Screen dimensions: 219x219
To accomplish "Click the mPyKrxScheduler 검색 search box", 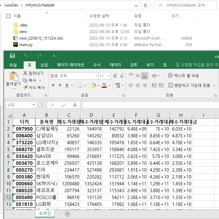I will click(x=185, y=5).
